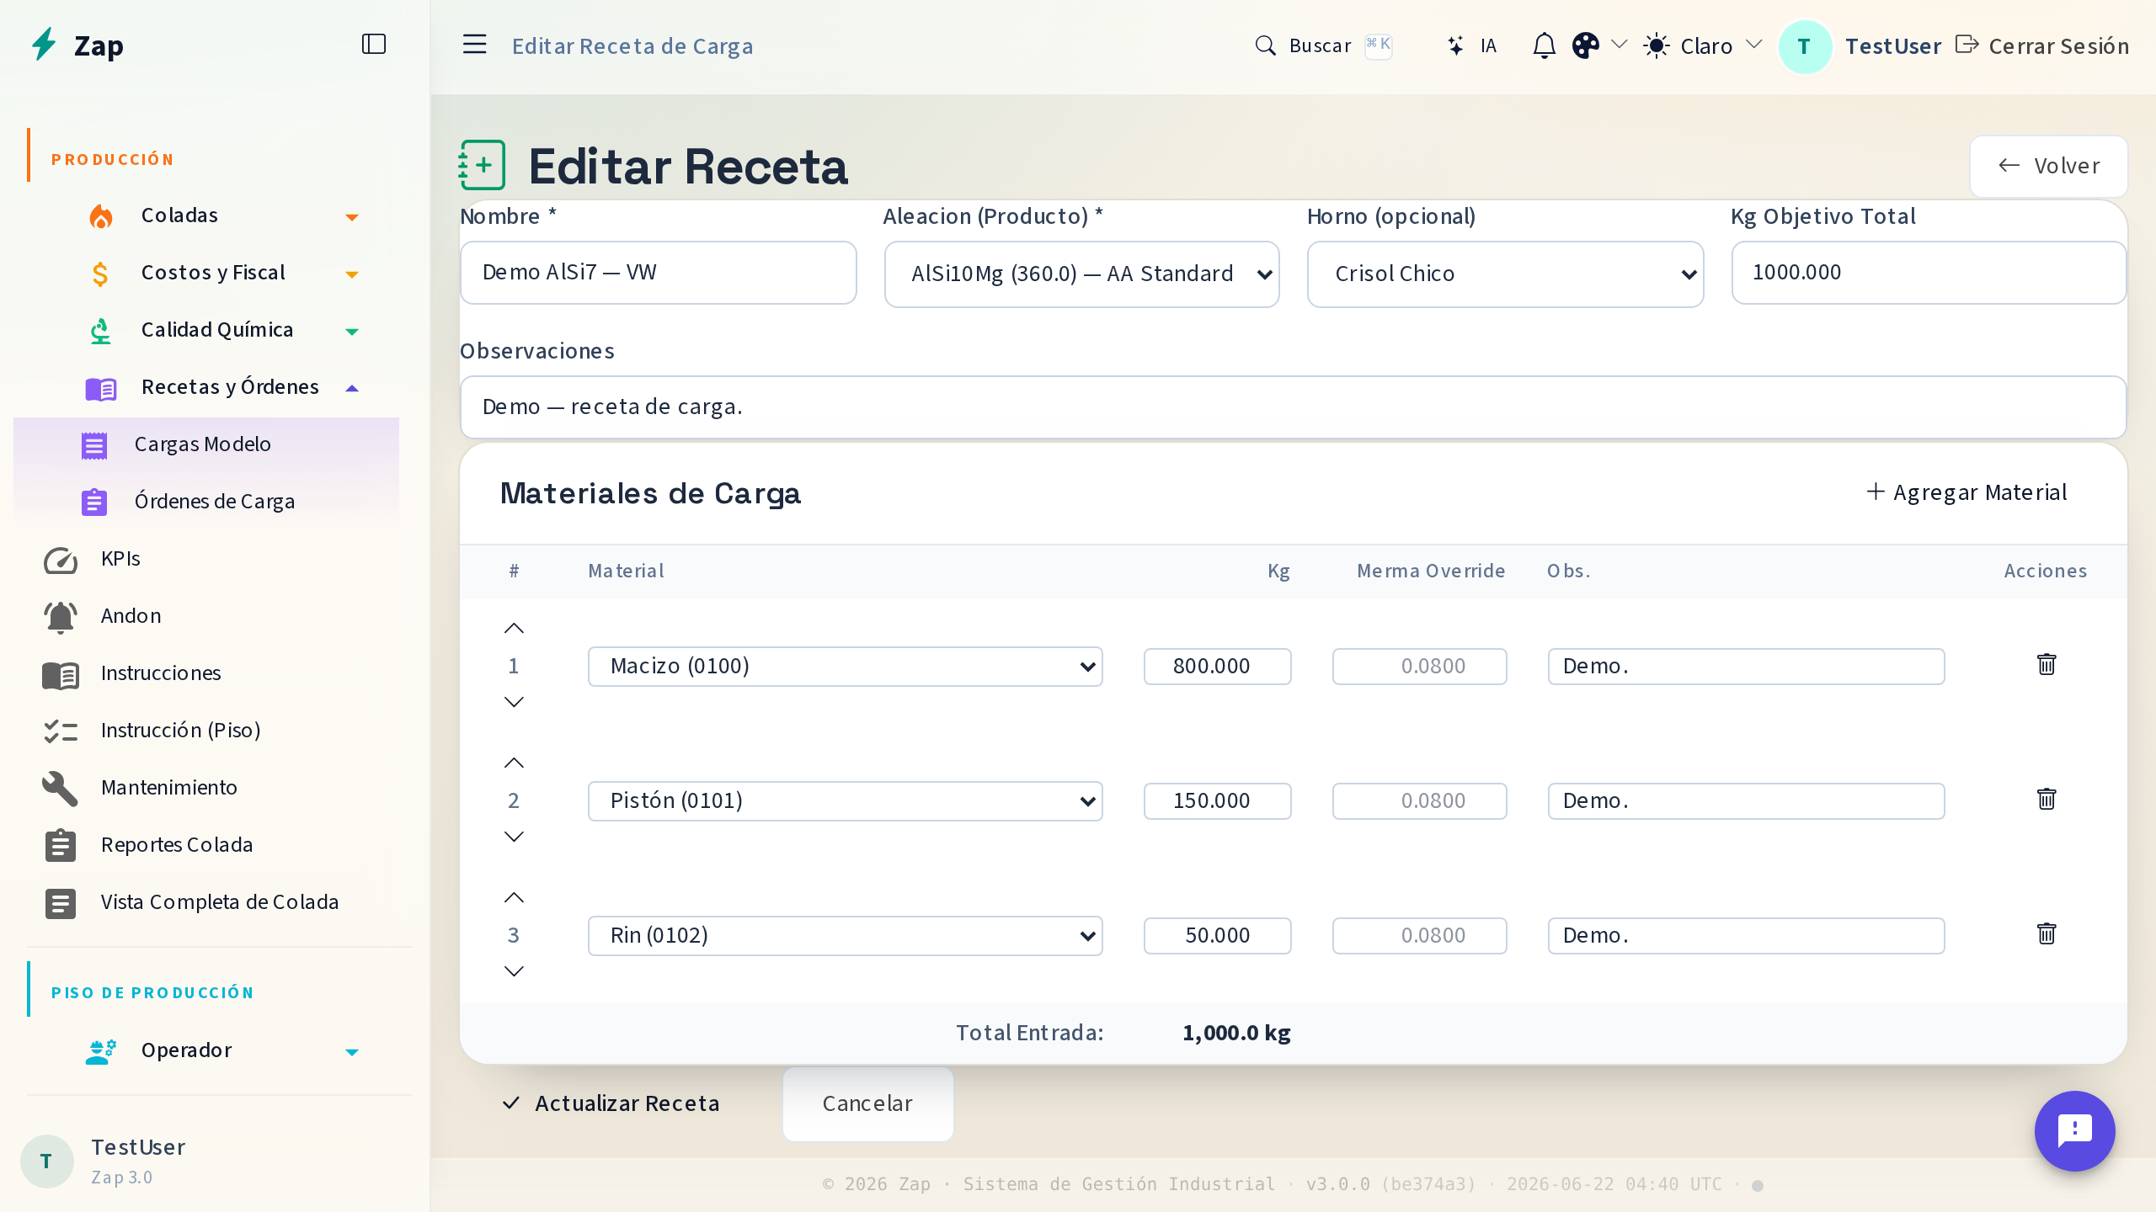This screenshot has width=2156, height=1212.
Task: Open the Horno dropdown
Action: click(1506, 274)
